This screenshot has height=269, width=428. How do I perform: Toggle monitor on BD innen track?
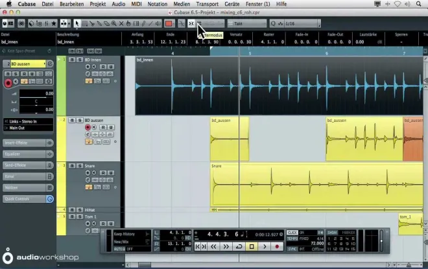pos(94,67)
